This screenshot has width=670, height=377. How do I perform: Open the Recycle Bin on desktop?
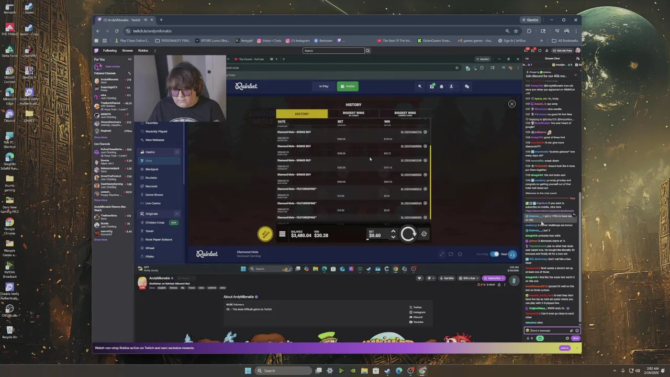[9, 332]
